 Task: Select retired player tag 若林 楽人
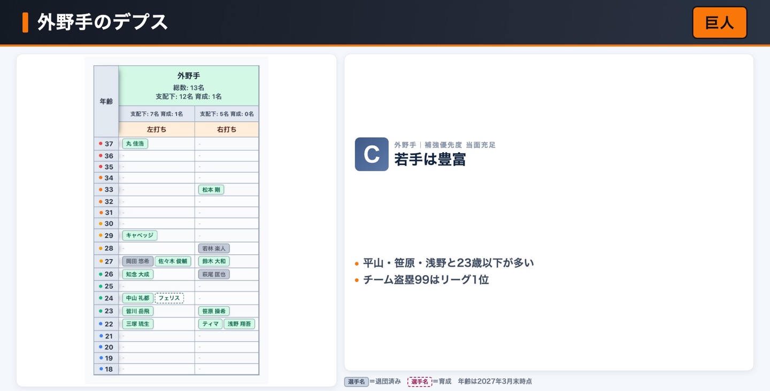[214, 248]
